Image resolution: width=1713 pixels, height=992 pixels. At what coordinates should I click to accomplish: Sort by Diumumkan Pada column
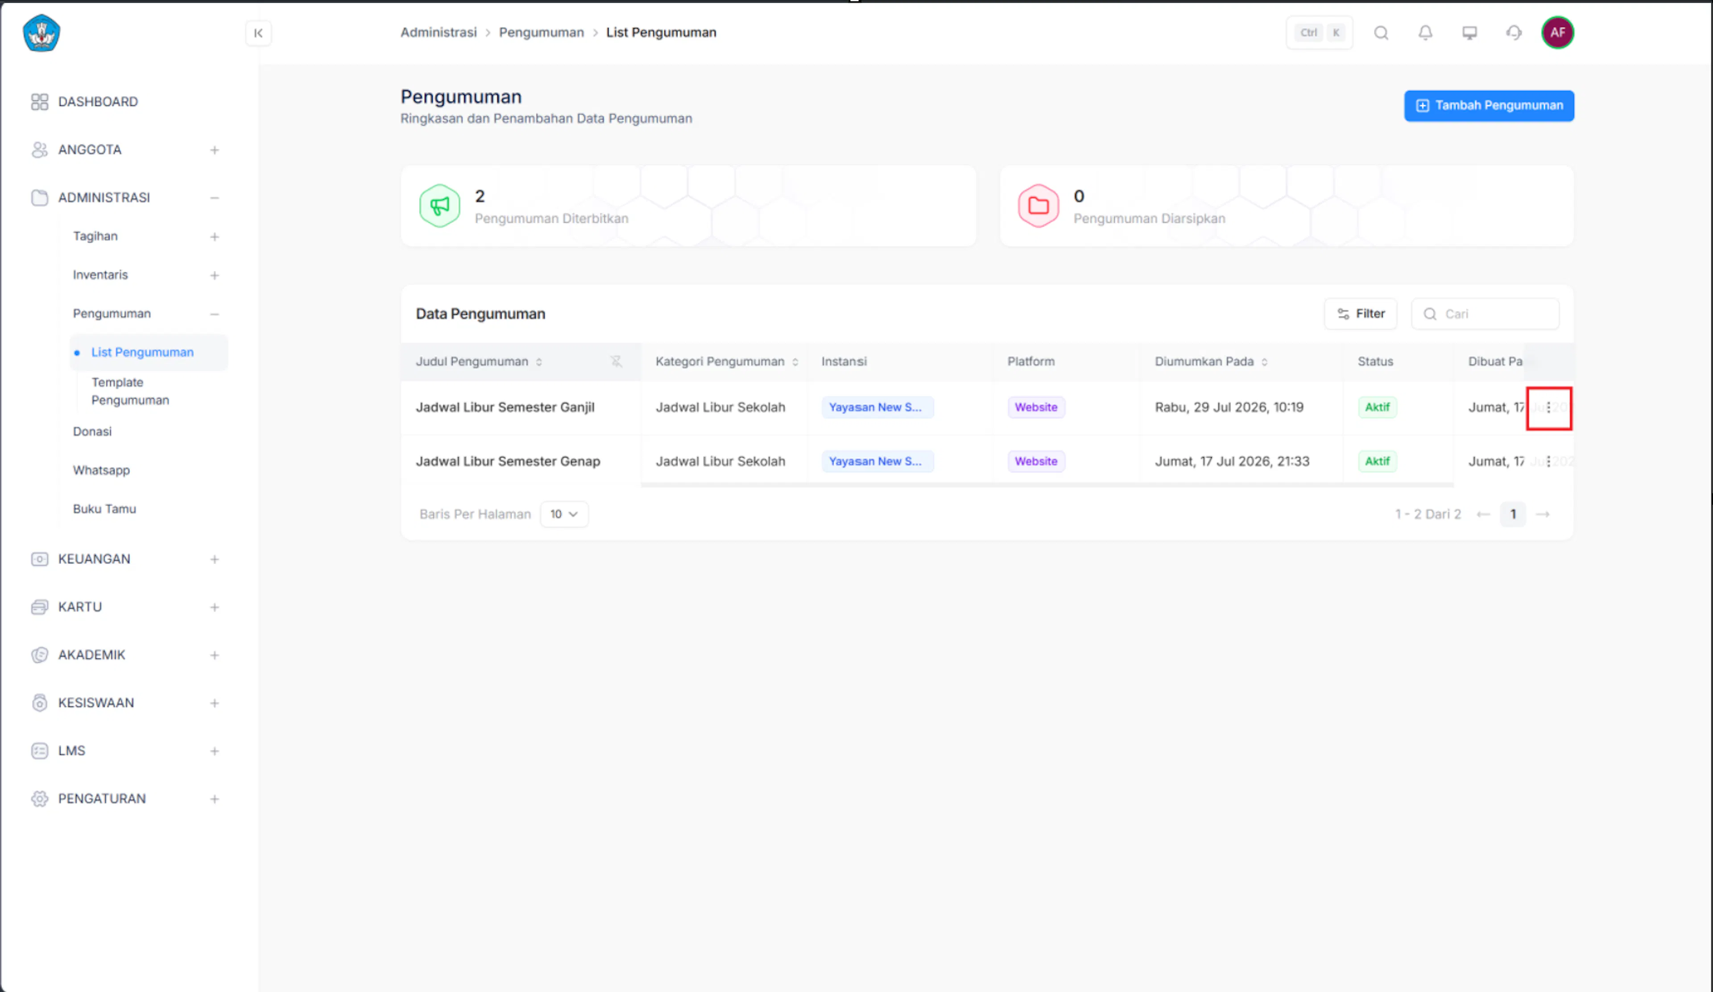1264,362
